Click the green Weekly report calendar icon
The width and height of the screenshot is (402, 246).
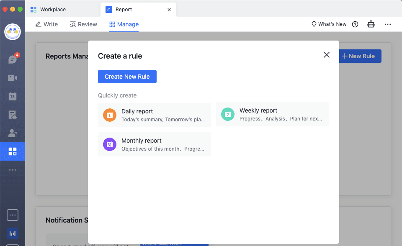point(228,114)
